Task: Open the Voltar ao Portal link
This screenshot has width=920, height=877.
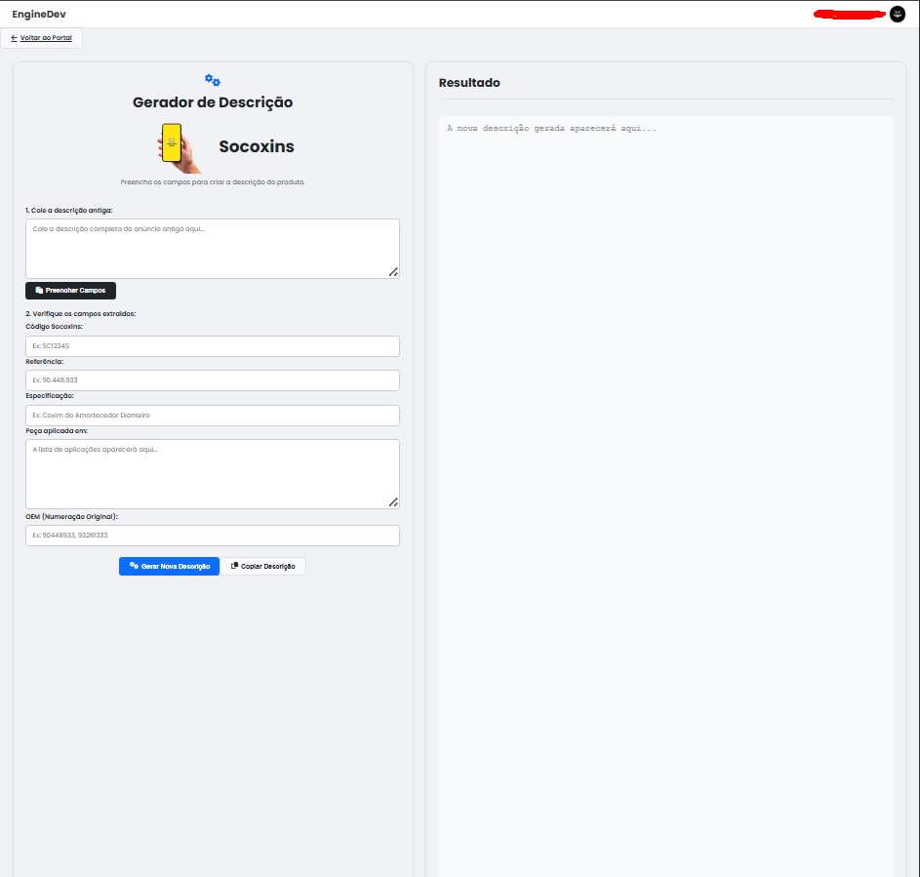Action: [44, 38]
